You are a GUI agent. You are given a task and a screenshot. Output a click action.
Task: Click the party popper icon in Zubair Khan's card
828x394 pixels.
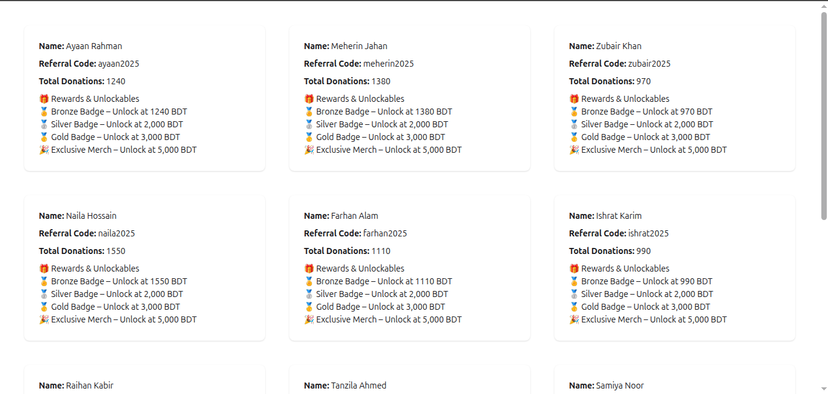click(574, 150)
